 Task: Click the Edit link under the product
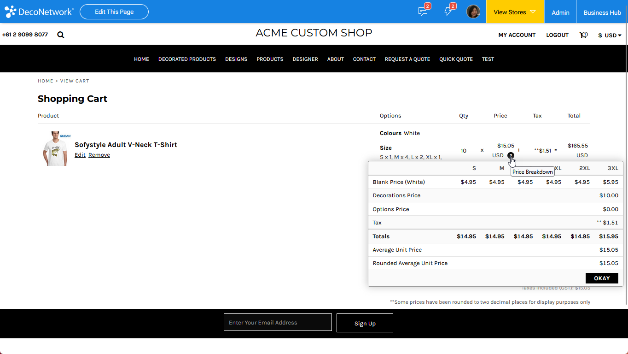click(80, 155)
